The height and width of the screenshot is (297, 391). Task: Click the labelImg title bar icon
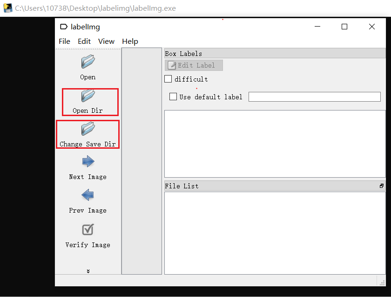pyautogui.click(x=64, y=27)
